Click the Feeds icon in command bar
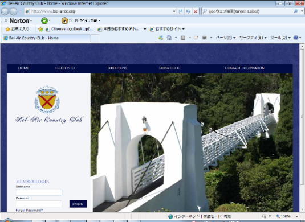This screenshot has width=305, height=222. [x=183, y=38]
